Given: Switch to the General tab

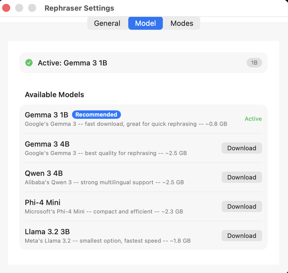Looking at the screenshot, I should [107, 23].
